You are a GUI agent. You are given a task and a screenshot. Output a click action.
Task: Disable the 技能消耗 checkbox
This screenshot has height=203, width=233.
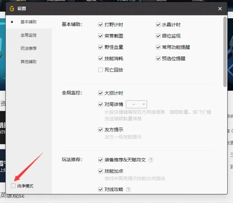(101, 58)
